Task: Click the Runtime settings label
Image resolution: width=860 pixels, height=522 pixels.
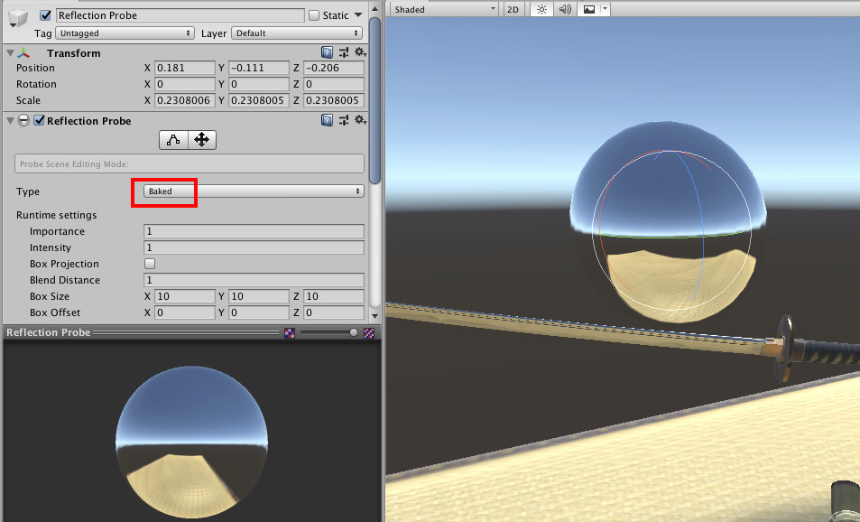Action: pyautogui.click(x=57, y=215)
